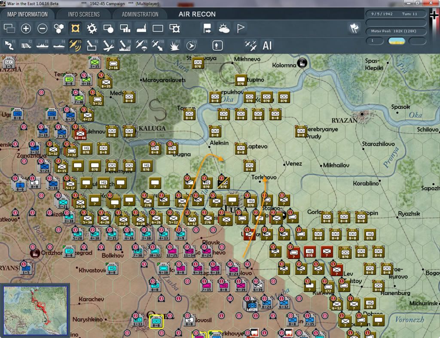
Task: Click the overlapping-rectangles icon in the toolbar
Action: 9,28
